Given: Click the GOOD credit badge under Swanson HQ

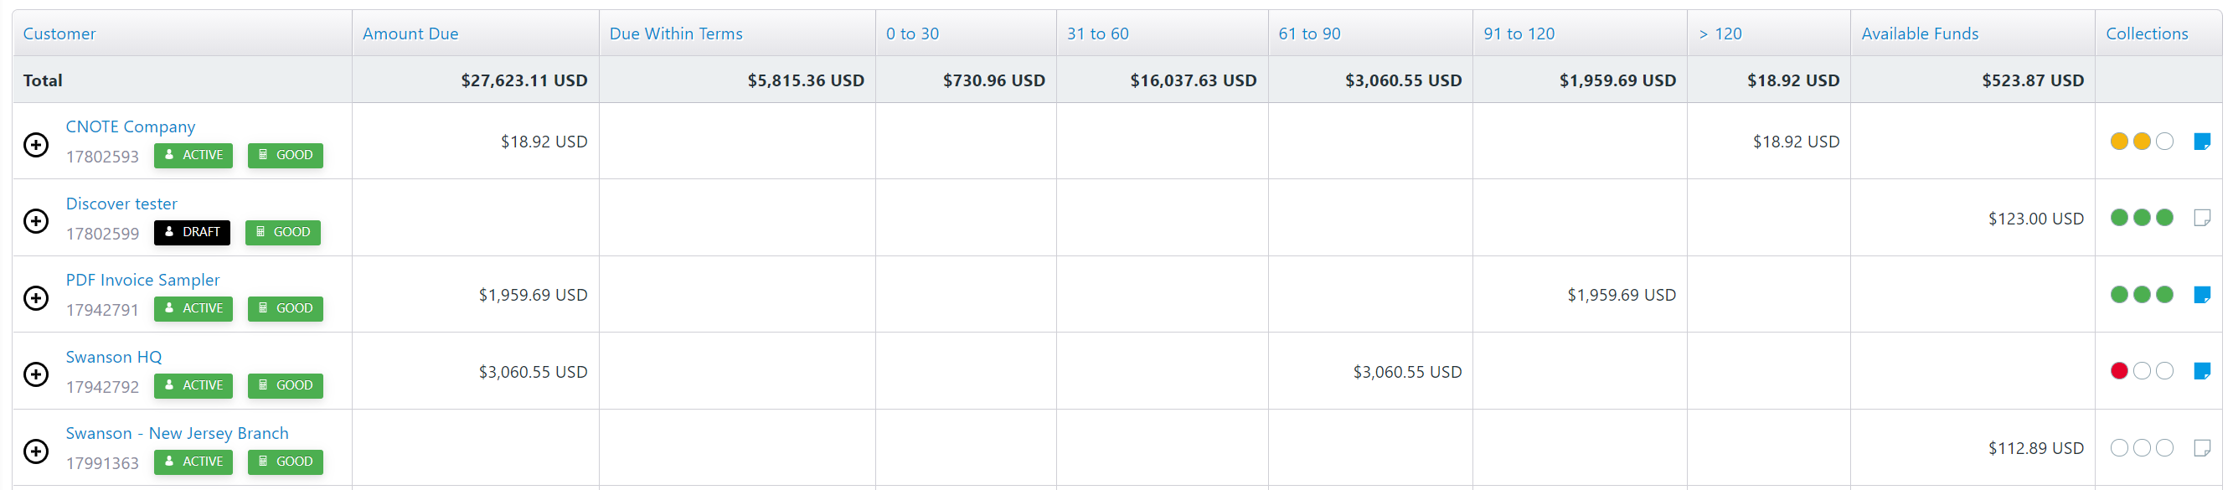Looking at the screenshot, I should pyautogui.click(x=285, y=386).
